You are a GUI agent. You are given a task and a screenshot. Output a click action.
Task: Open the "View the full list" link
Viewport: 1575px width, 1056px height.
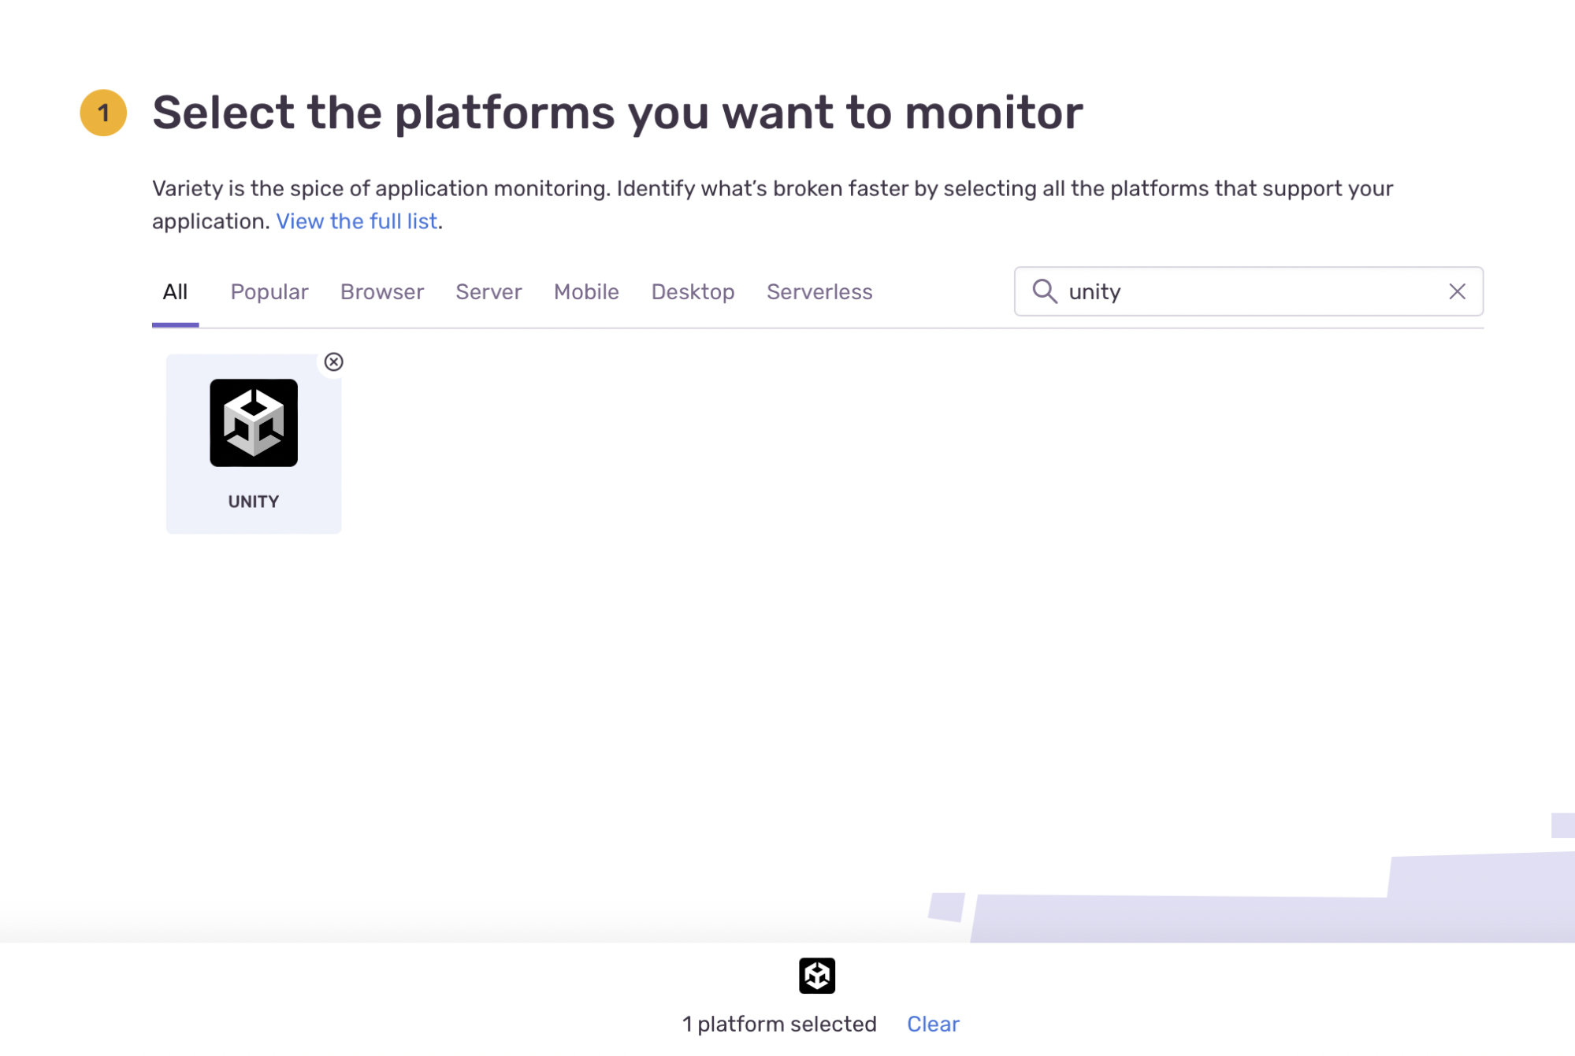pyautogui.click(x=356, y=221)
